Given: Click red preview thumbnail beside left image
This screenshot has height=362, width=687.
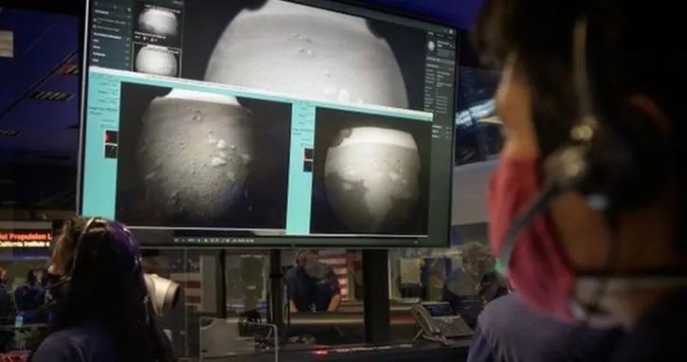Looking at the screenshot, I should click(x=111, y=136).
